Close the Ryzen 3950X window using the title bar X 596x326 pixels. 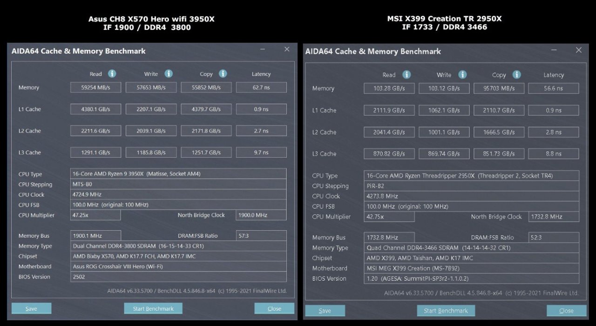pyautogui.click(x=287, y=49)
